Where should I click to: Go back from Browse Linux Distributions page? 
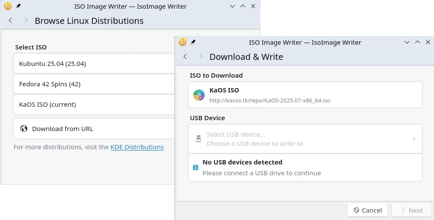[10, 21]
